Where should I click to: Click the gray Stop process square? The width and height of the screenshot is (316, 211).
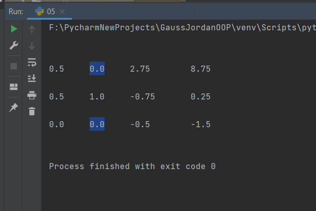tap(14, 66)
